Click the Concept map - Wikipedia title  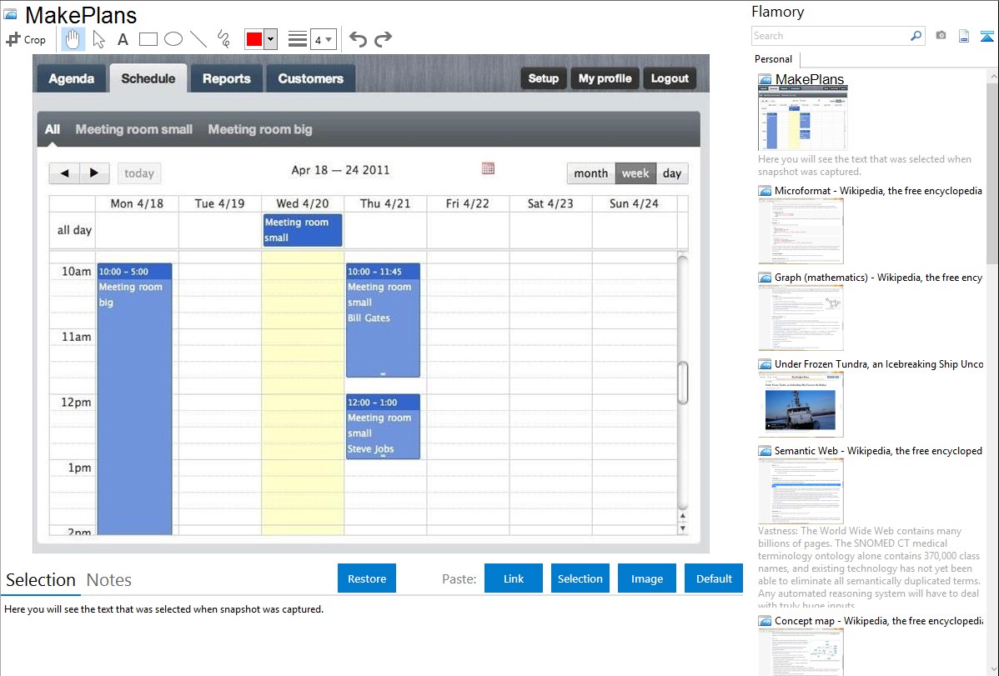tap(878, 620)
